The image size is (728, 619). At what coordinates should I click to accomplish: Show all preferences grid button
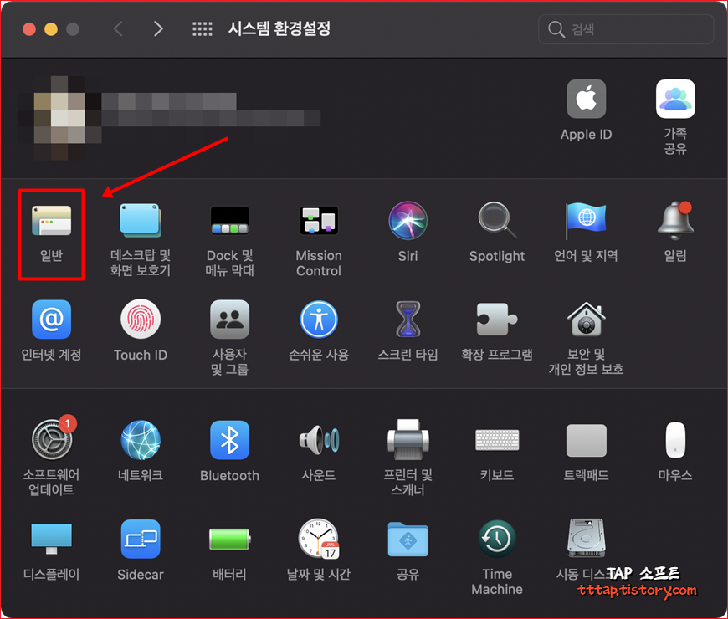pos(203,28)
